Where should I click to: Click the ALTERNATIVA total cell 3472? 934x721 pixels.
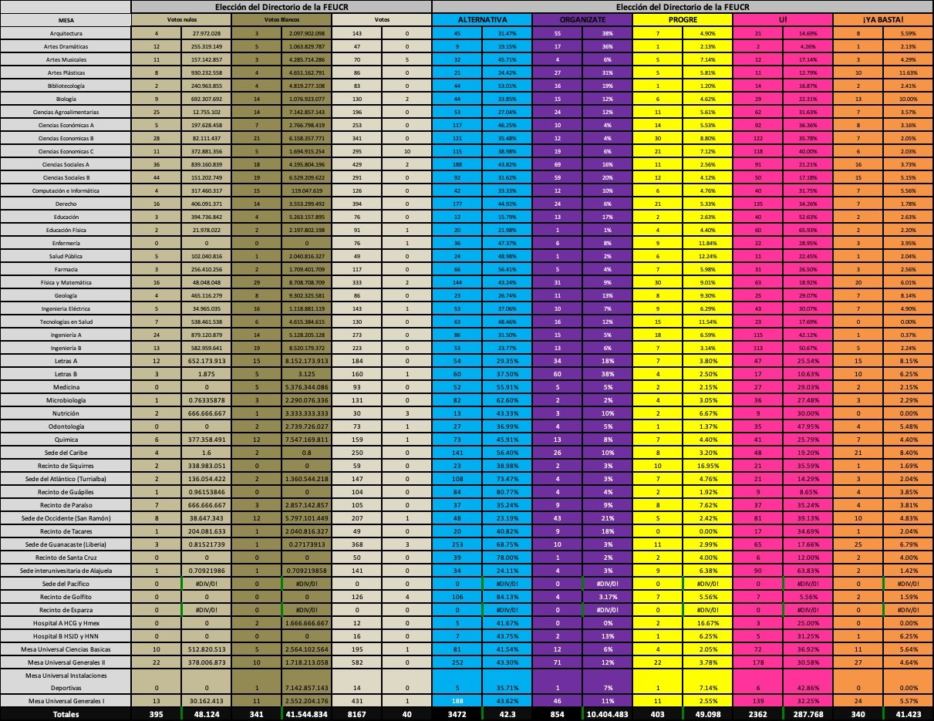(457, 714)
